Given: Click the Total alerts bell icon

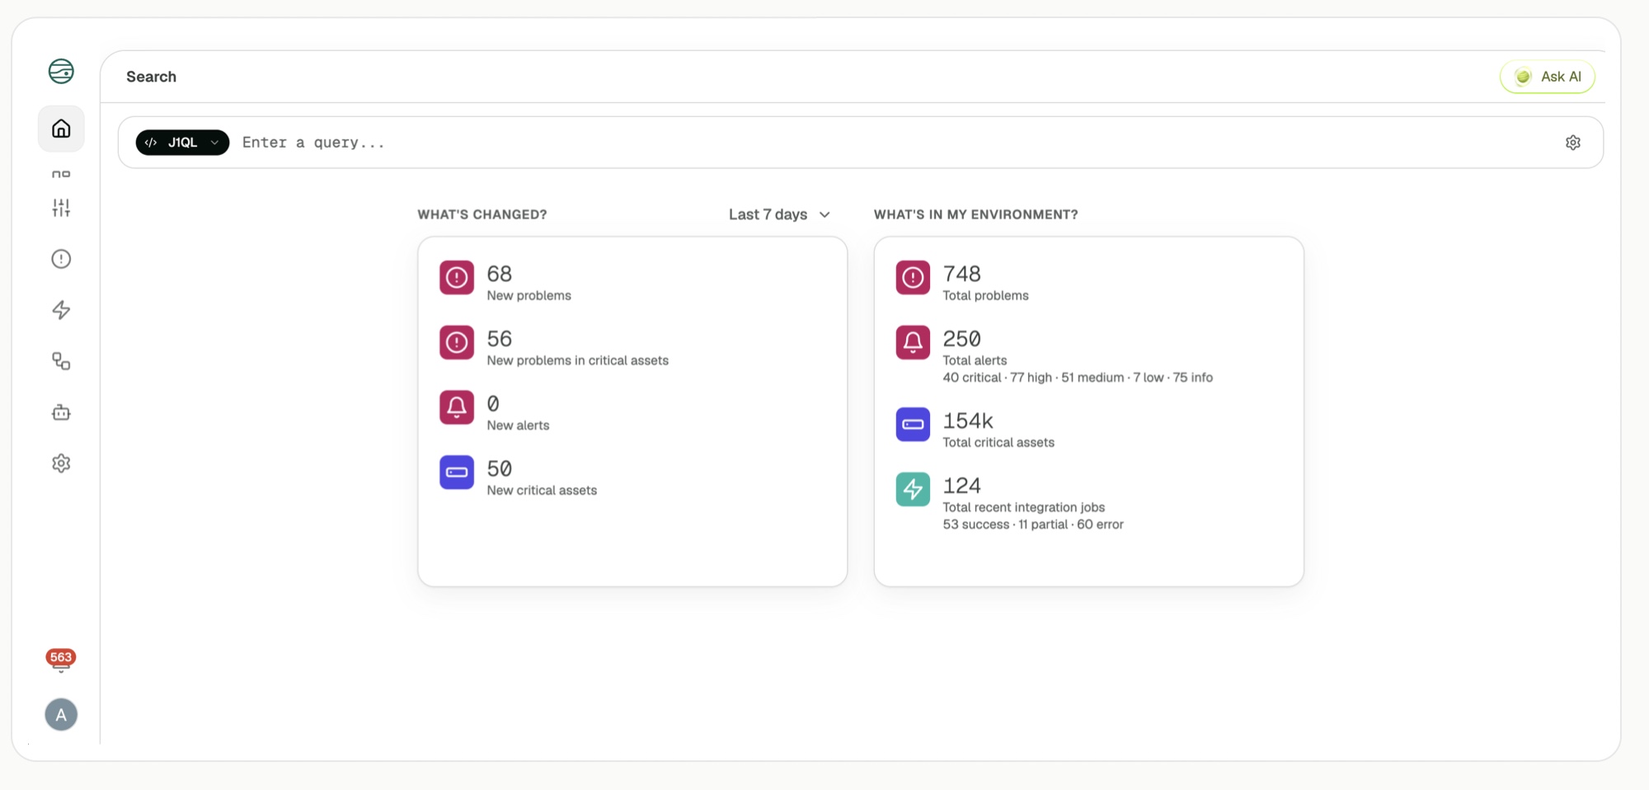Looking at the screenshot, I should [913, 343].
